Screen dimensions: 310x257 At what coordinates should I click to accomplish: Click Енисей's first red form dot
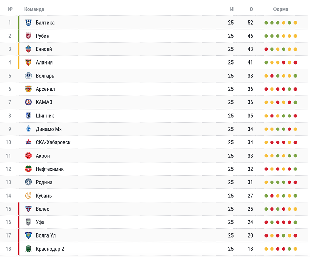[x=266, y=49]
